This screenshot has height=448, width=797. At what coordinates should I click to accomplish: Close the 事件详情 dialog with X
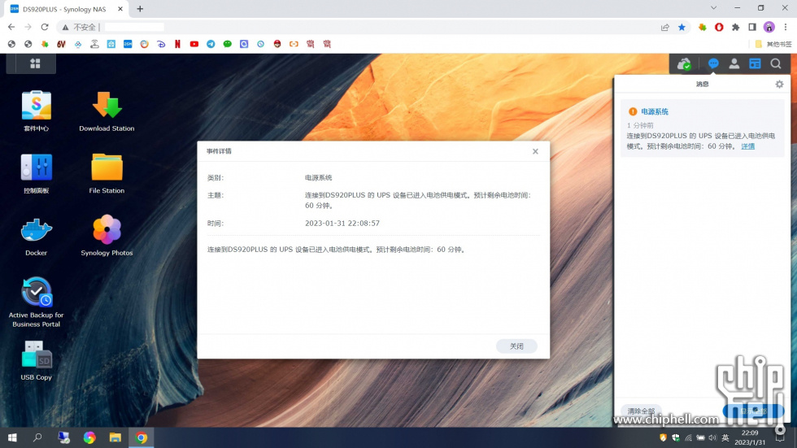tap(535, 151)
